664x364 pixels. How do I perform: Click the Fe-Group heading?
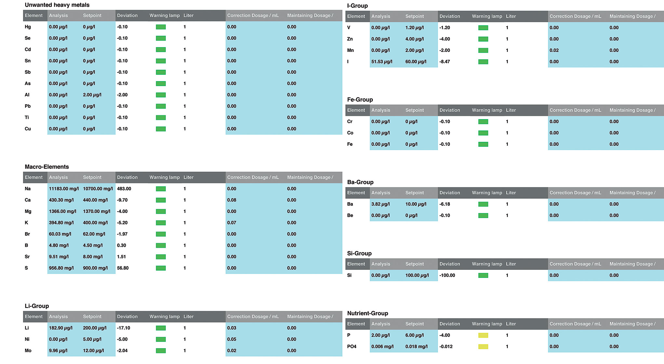point(360,100)
